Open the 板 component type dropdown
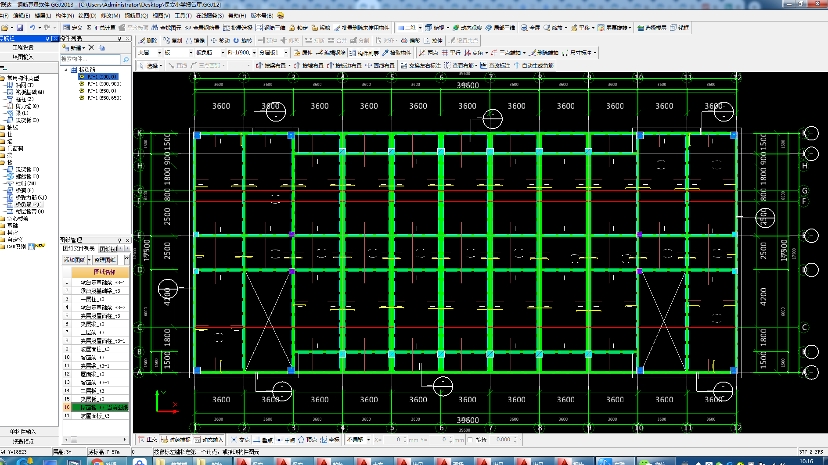The height and width of the screenshot is (465, 828). (x=191, y=53)
